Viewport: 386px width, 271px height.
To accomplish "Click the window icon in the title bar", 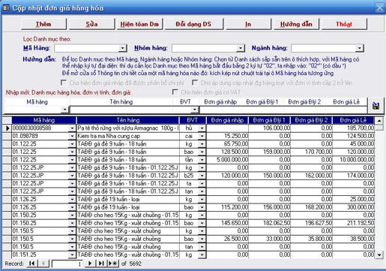I will 6,8.
